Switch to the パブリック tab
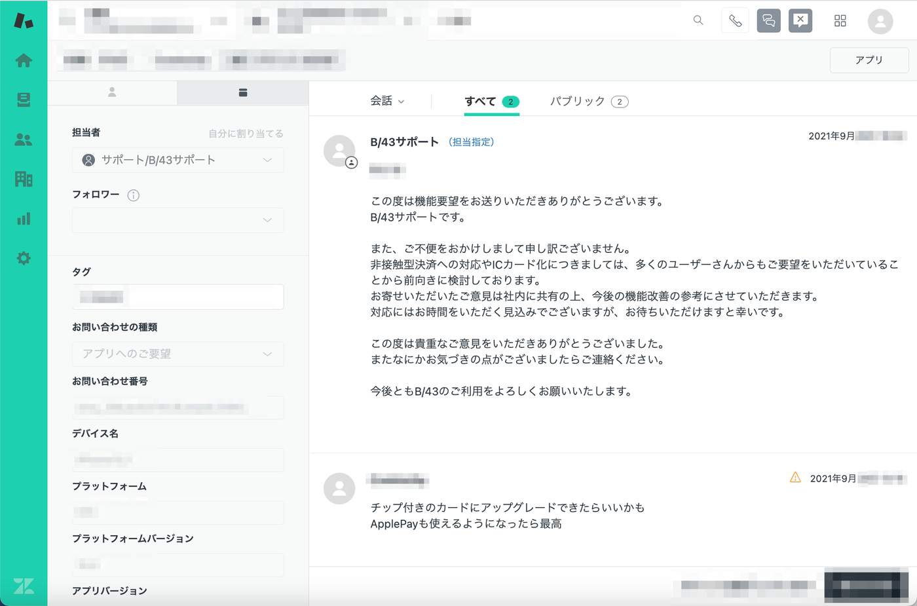Image resolution: width=917 pixels, height=606 pixels. (588, 101)
